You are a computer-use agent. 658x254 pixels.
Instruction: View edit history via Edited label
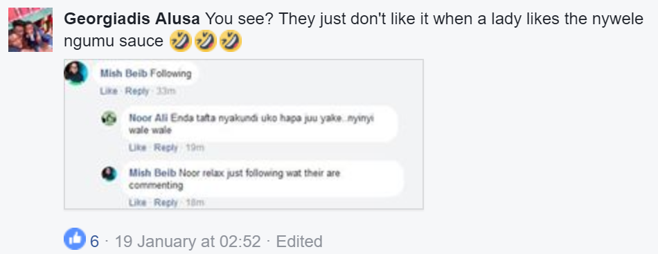pyautogui.click(x=299, y=242)
